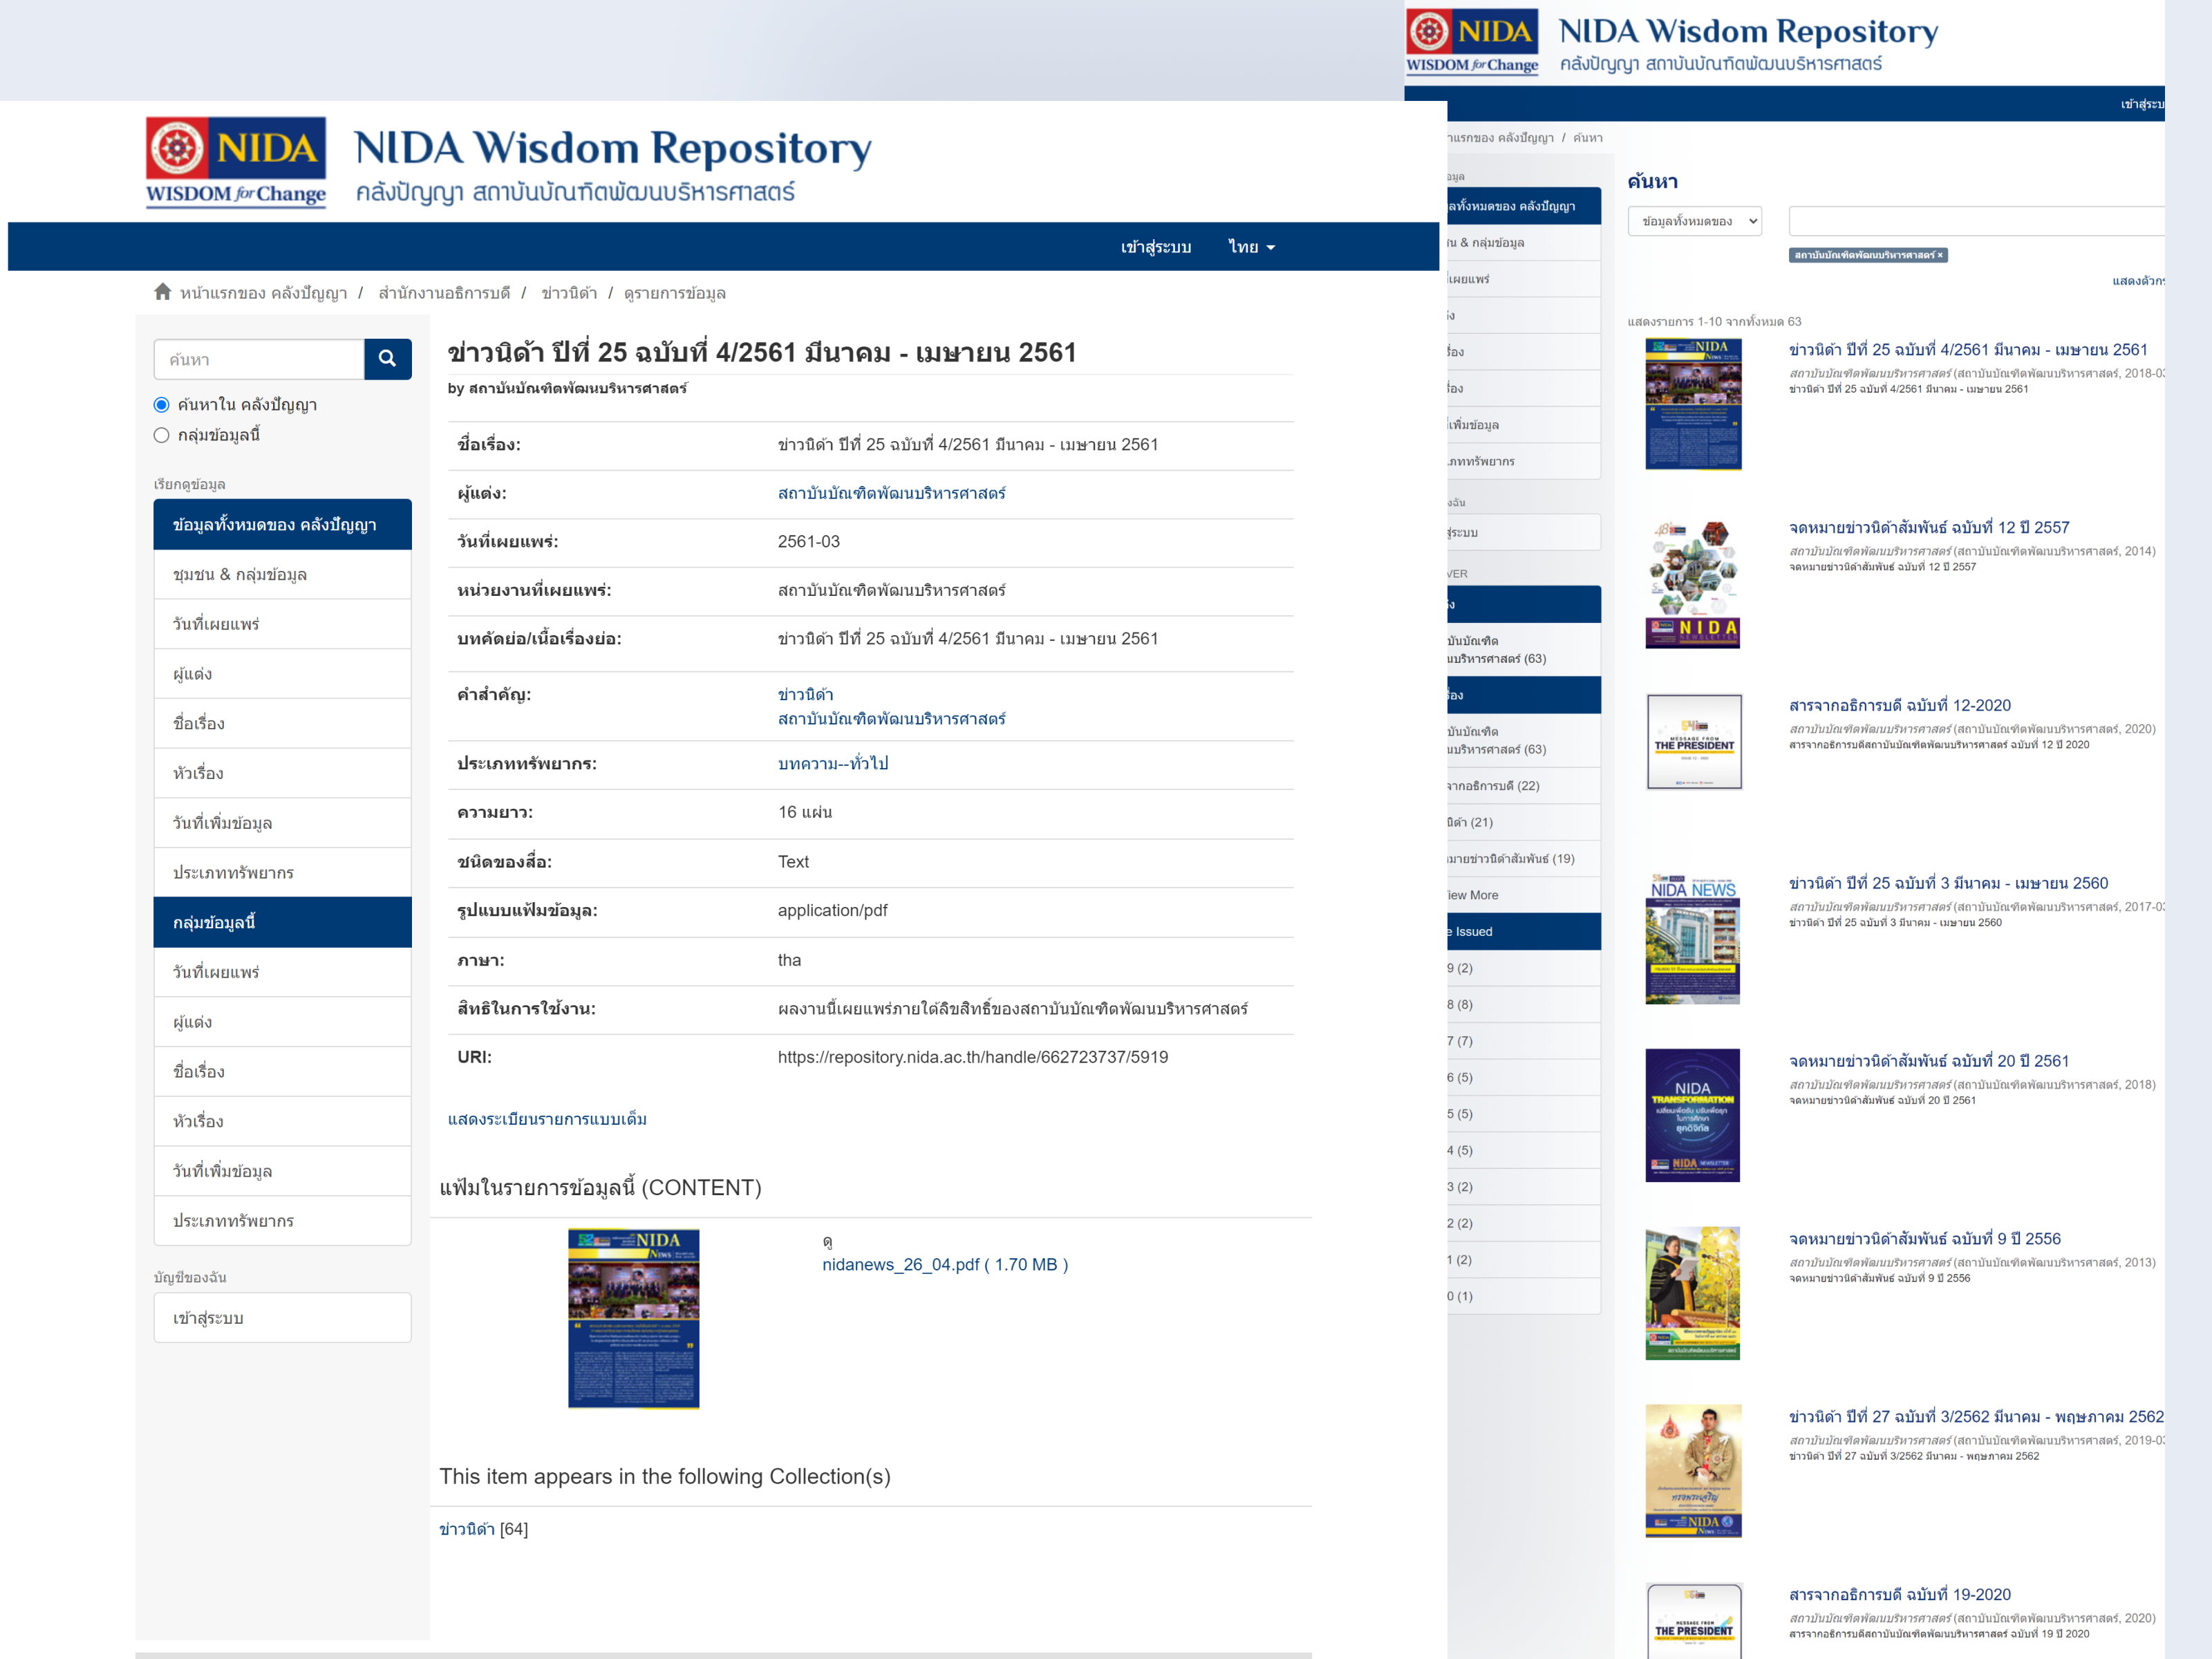This screenshot has width=2212, height=1659.
Task: Click the ค้นหา search input field
Action: (259, 359)
